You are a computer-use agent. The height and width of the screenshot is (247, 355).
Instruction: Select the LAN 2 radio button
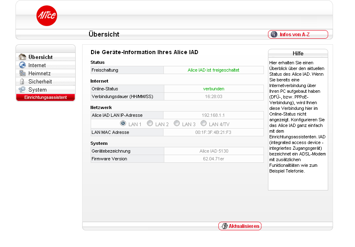(150, 123)
